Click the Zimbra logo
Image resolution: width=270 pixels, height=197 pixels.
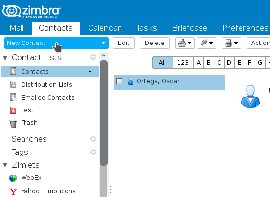tap(31, 11)
